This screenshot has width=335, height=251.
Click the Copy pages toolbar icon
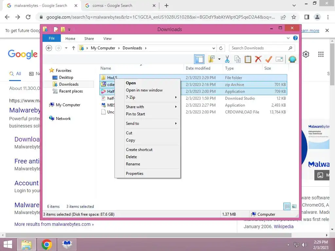238,59
